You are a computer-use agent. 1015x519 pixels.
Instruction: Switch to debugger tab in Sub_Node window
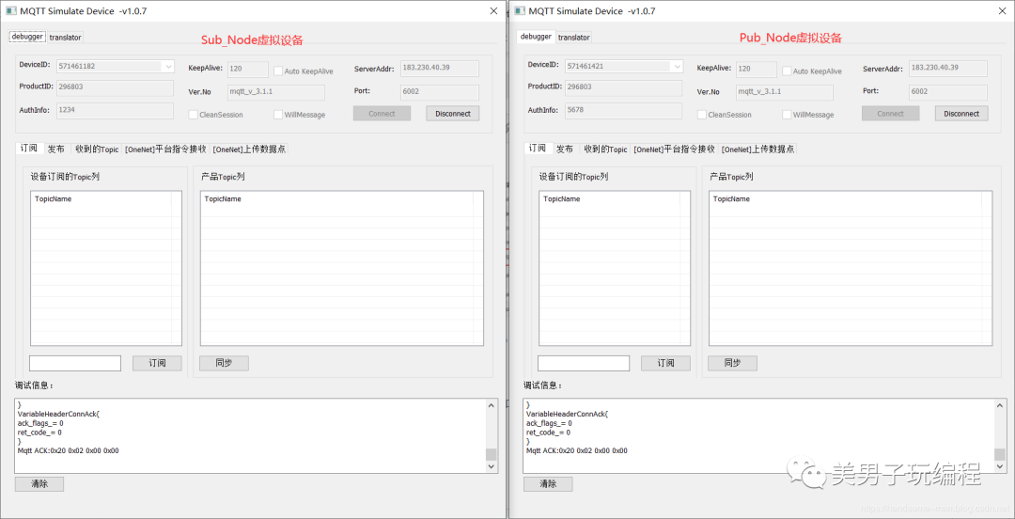pos(27,37)
